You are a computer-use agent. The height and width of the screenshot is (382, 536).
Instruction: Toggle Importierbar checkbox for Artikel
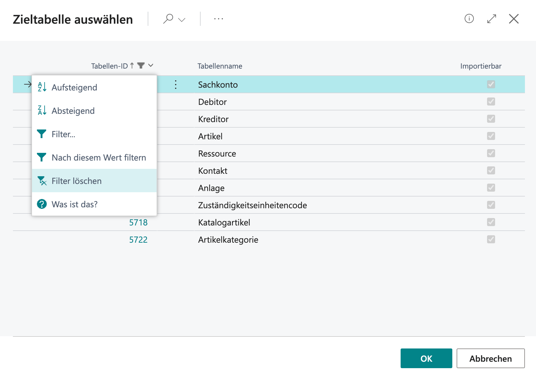[x=491, y=136]
